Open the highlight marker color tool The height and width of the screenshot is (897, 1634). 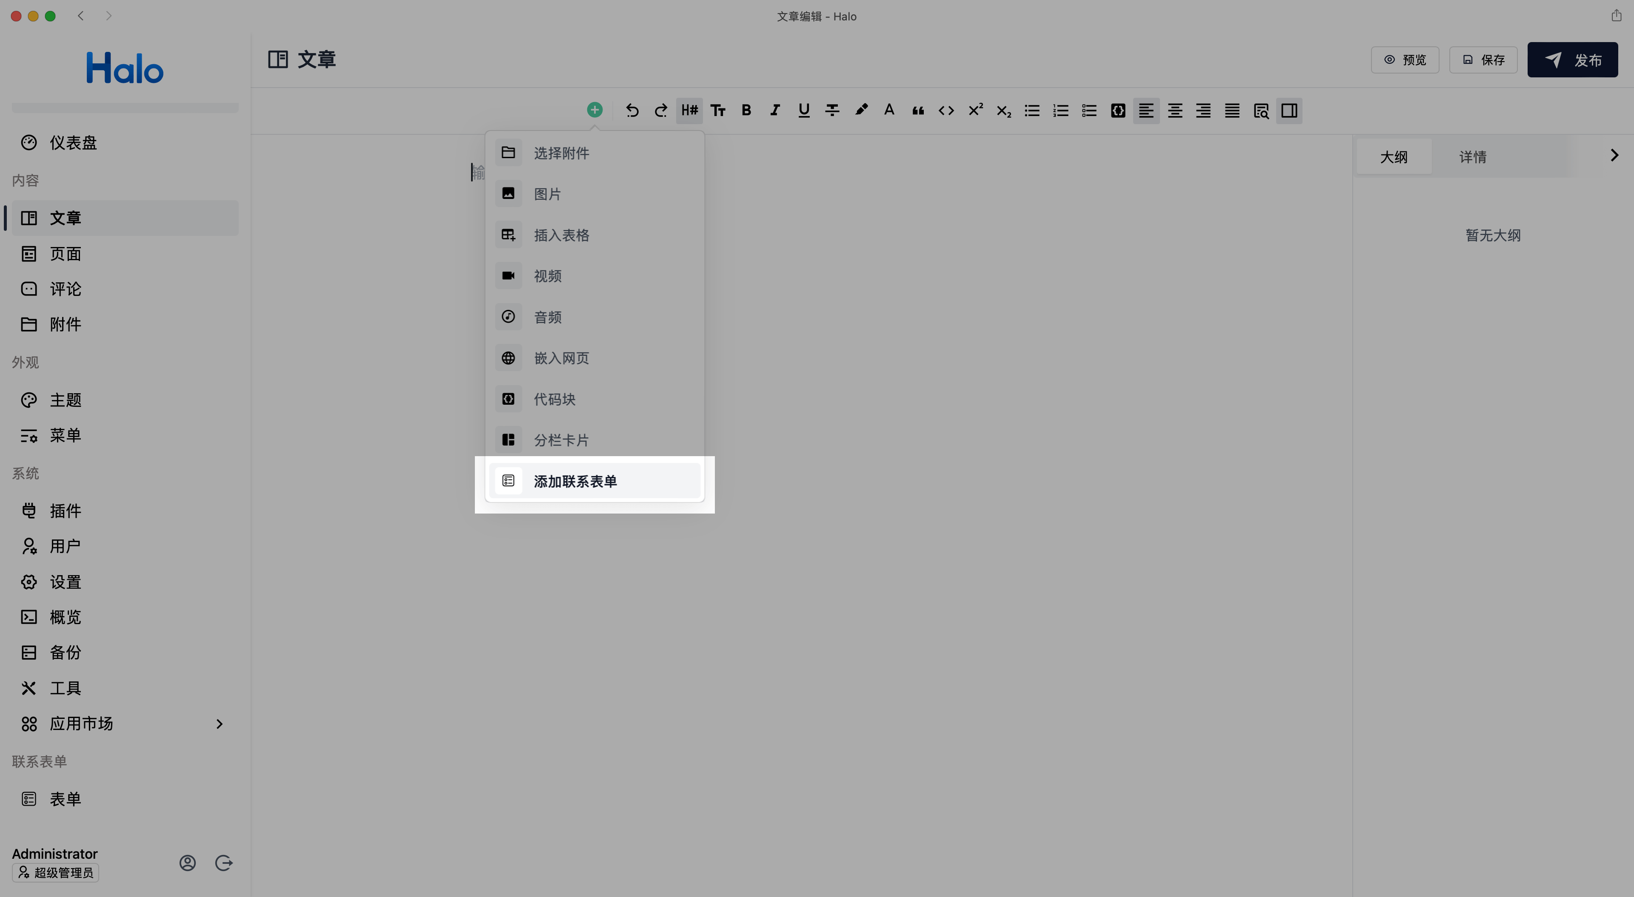coord(861,110)
